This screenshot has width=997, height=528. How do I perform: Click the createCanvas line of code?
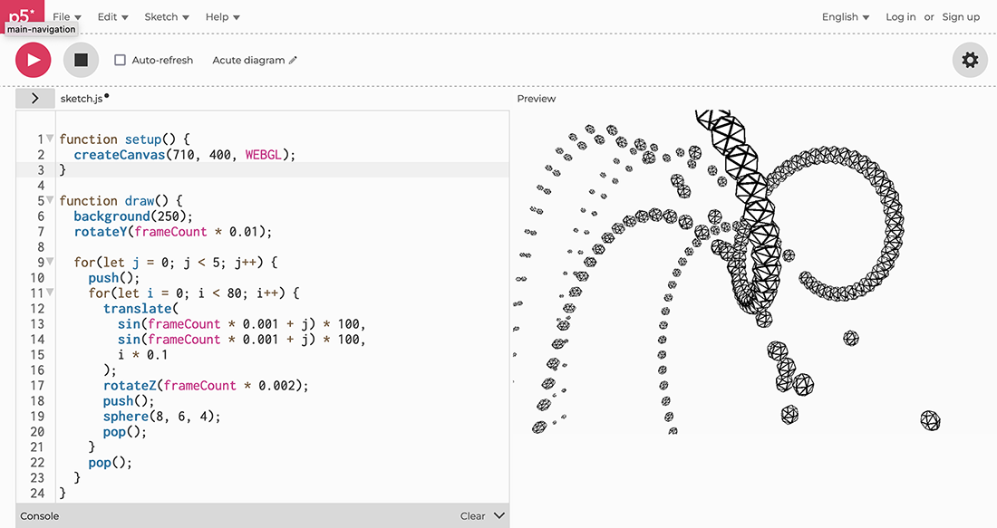tap(185, 154)
